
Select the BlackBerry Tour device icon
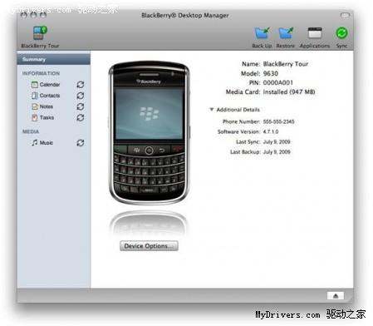[40, 33]
